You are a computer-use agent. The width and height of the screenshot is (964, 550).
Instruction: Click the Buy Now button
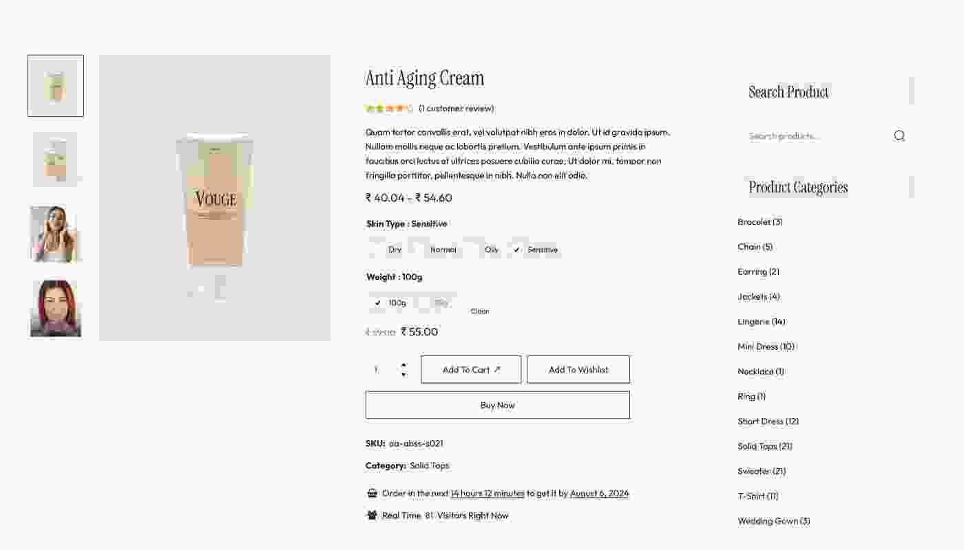click(497, 404)
